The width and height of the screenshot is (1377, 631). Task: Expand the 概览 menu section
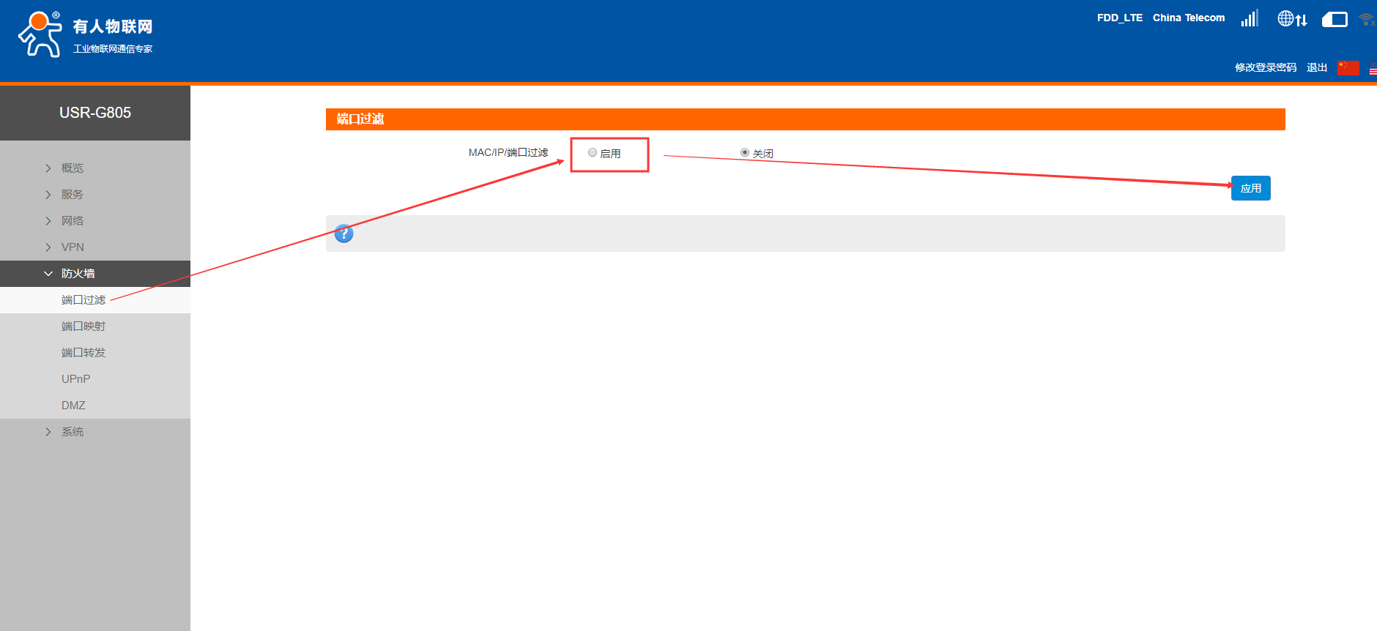(73, 168)
